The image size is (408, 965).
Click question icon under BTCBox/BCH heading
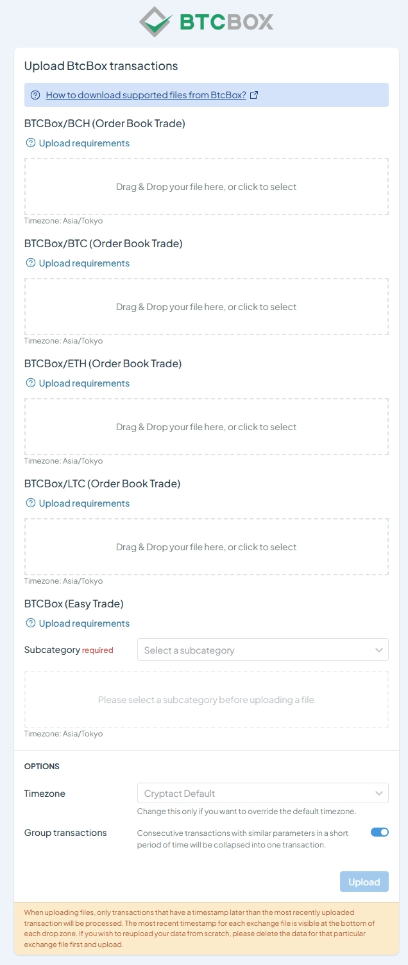click(x=31, y=143)
